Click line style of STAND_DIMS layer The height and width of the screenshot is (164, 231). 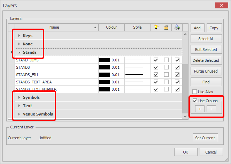point(134,60)
